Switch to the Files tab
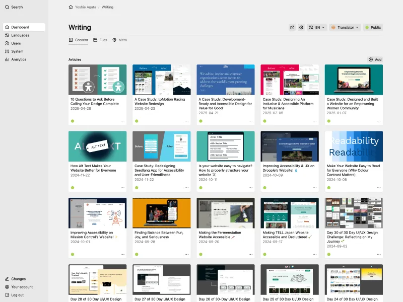This screenshot has width=403, height=302. coord(102,40)
